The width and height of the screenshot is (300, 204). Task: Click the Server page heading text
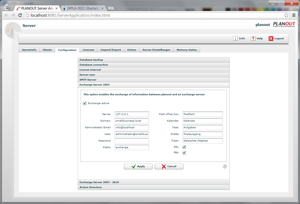[x=29, y=26]
